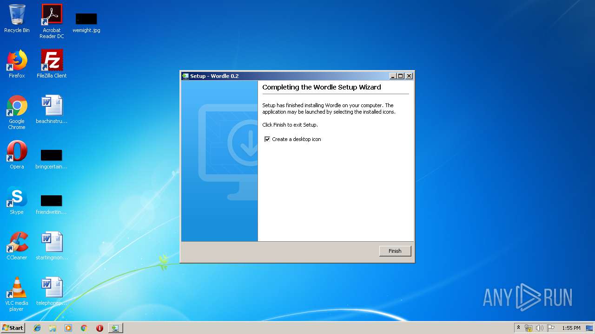
Task: Click 'Completing the Wordle Setup Wizard' heading
Action: pos(322,87)
